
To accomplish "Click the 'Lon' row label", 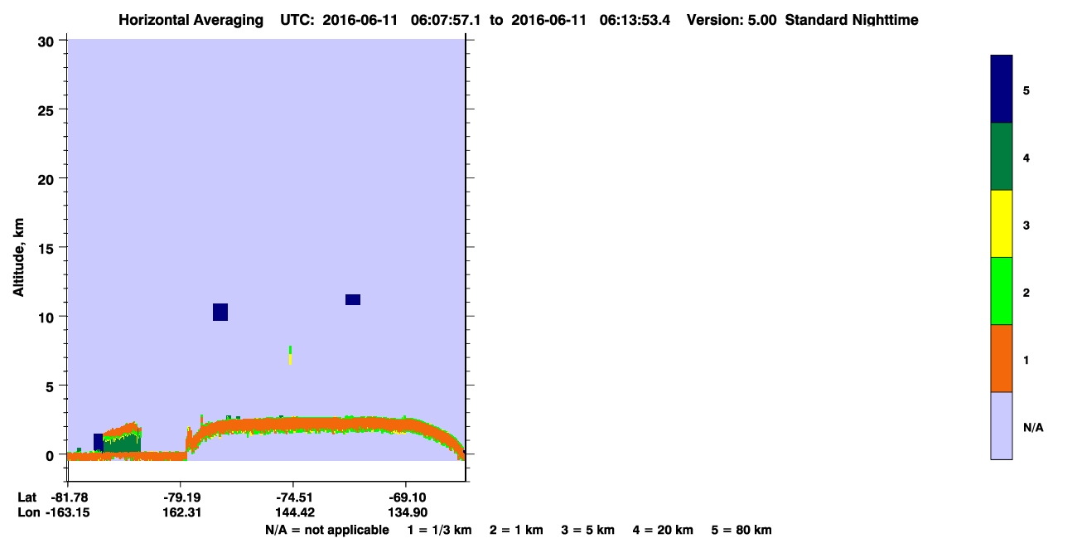I will (x=27, y=512).
